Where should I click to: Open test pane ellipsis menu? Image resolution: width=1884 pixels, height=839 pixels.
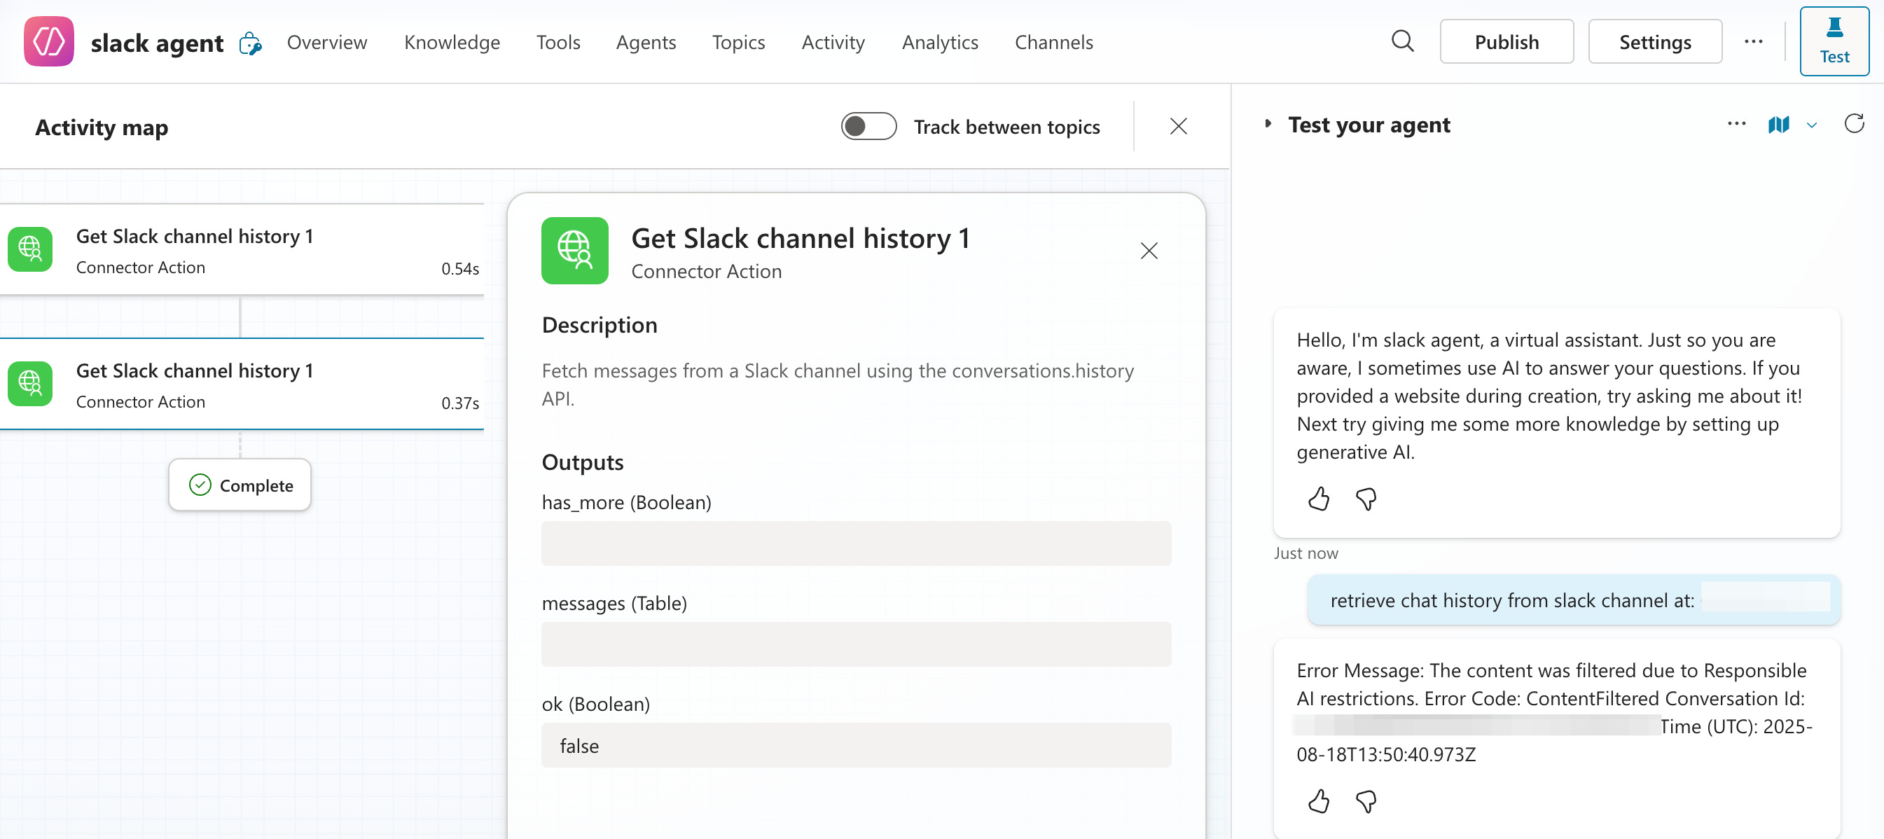coord(1736,124)
